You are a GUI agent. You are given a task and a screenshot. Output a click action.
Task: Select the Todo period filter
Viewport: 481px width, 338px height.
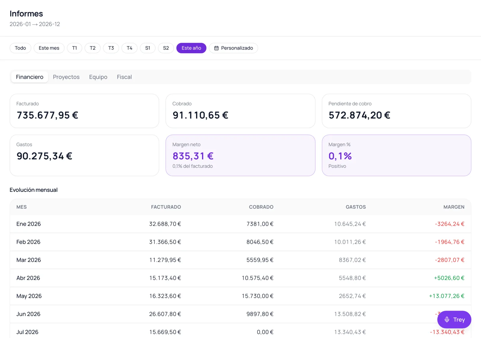(20, 48)
